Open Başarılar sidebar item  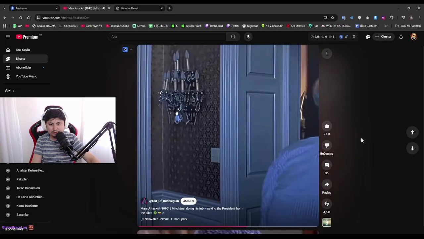click(x=25, y=215)
